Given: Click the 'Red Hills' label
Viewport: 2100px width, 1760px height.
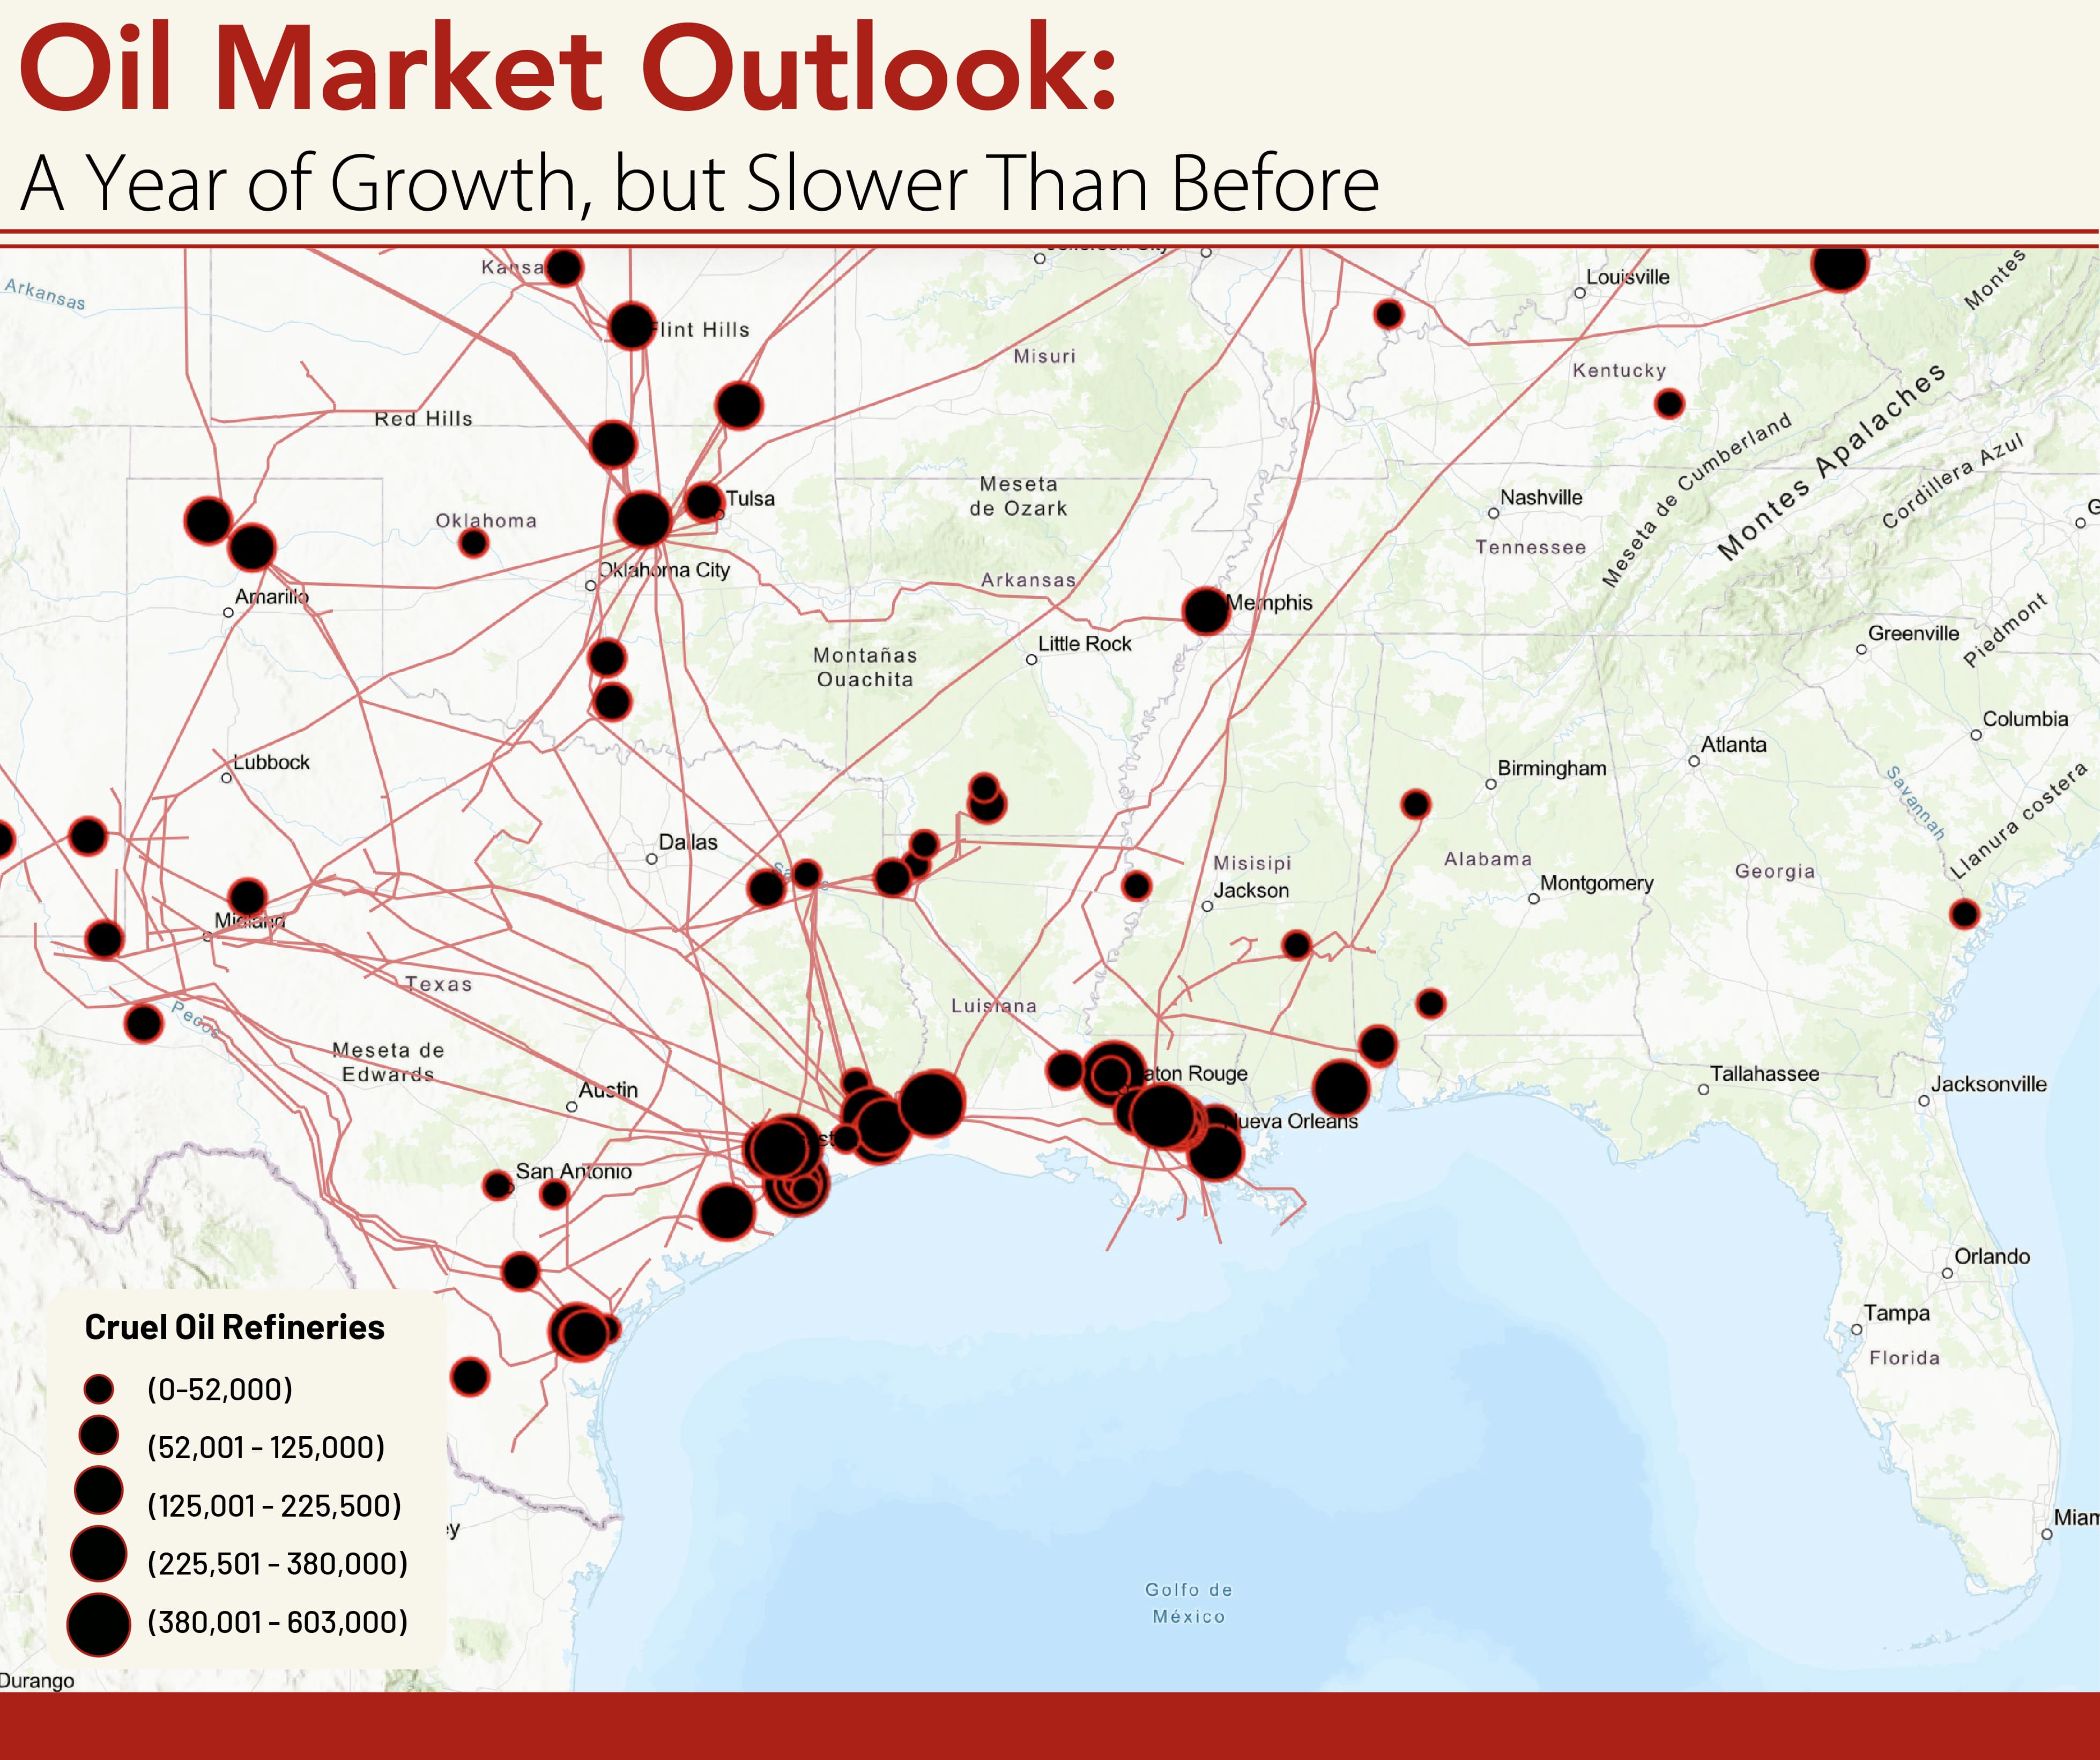Looking at the screenshot, I should coord(423,419).
